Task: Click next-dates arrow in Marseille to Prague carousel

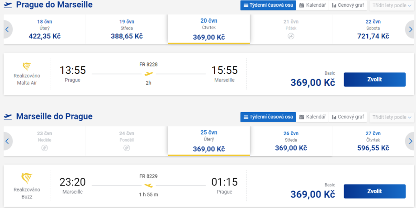Action: click(x=410, y=141)
